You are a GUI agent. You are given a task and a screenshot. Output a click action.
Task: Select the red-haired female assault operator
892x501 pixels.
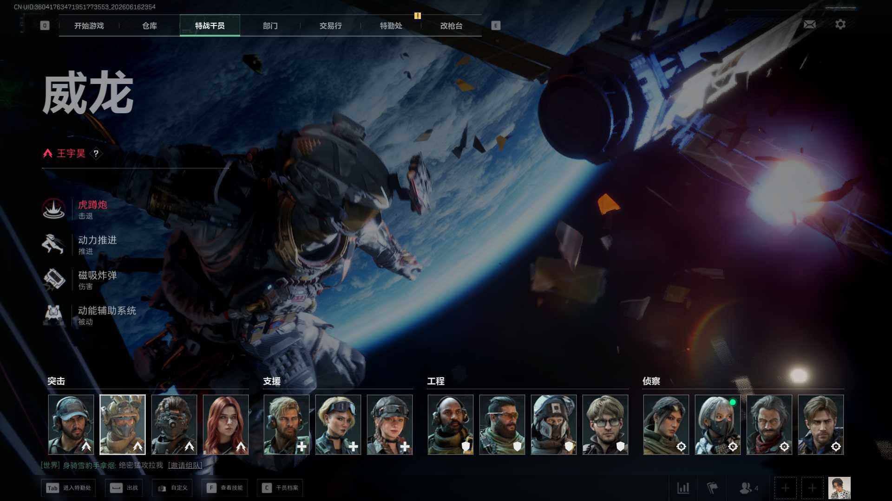(x=226, y=424)
